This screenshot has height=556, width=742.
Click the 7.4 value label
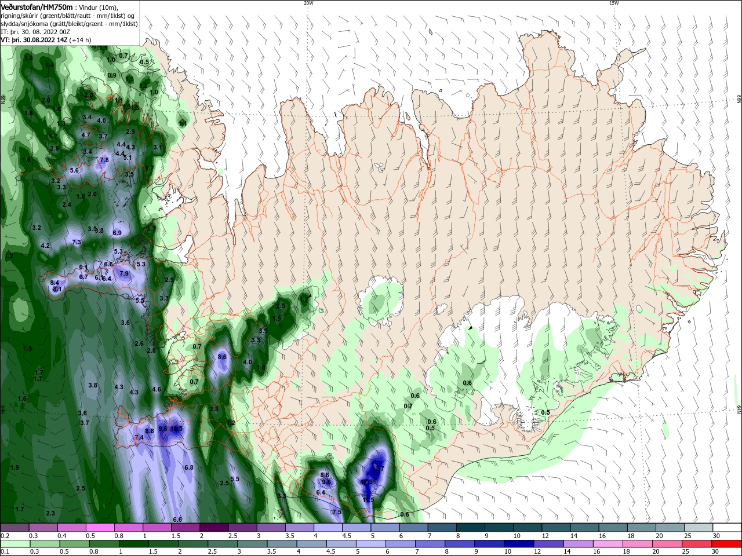(139, 438)
